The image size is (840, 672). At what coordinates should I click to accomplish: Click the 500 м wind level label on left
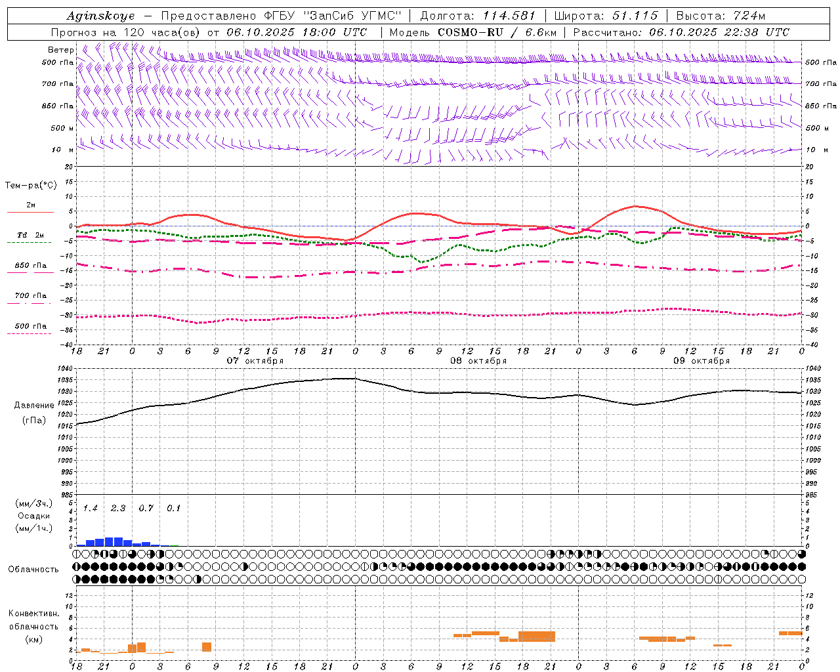point(62,128)
